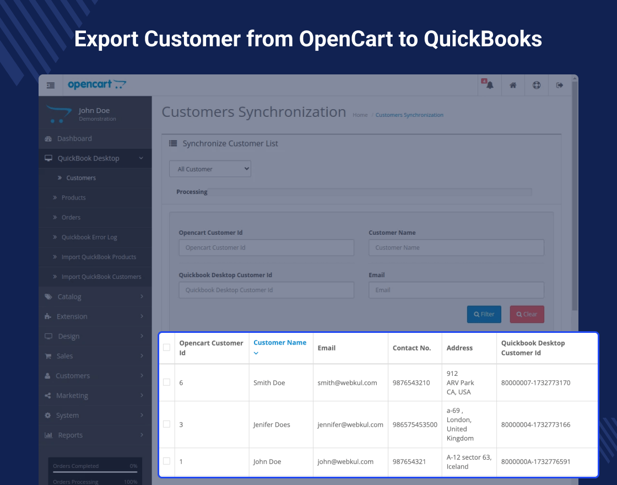Click the blue Filter button
The image size is (617, 485).
click(x=484, y=314)
